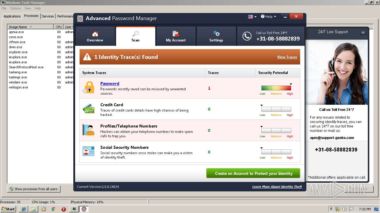Screen dimensions: 380x213
Task: Click the Advanced Password Manager logo icon
Action: point(80,19)
